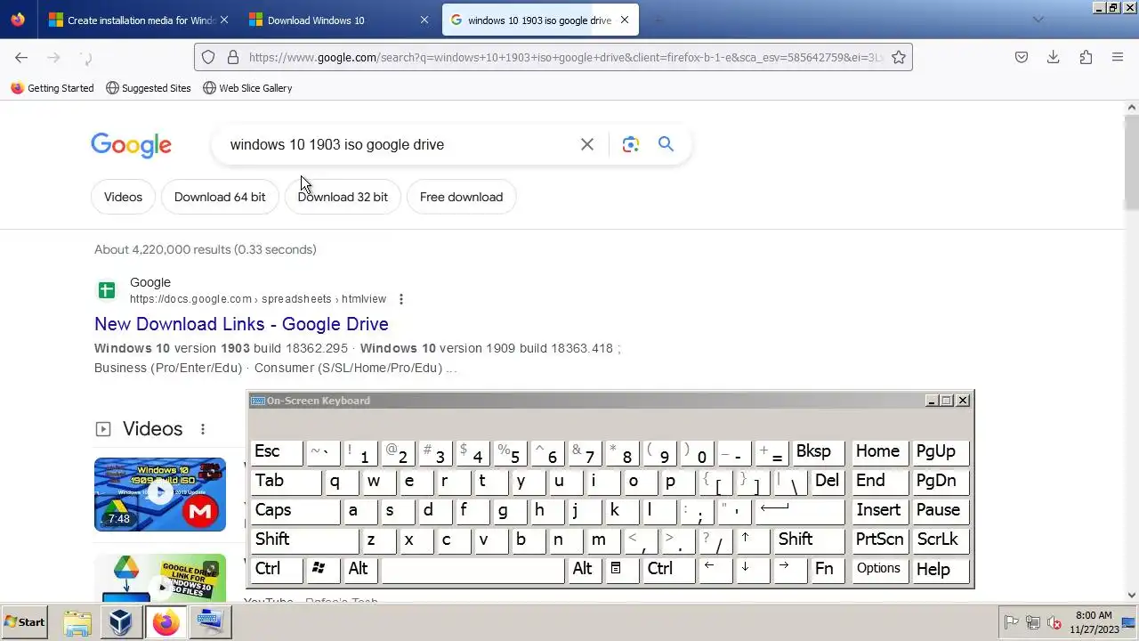Open New Download Links - Google Drive result
This screenshot has height=641, width=1139.
coord(241,324)
